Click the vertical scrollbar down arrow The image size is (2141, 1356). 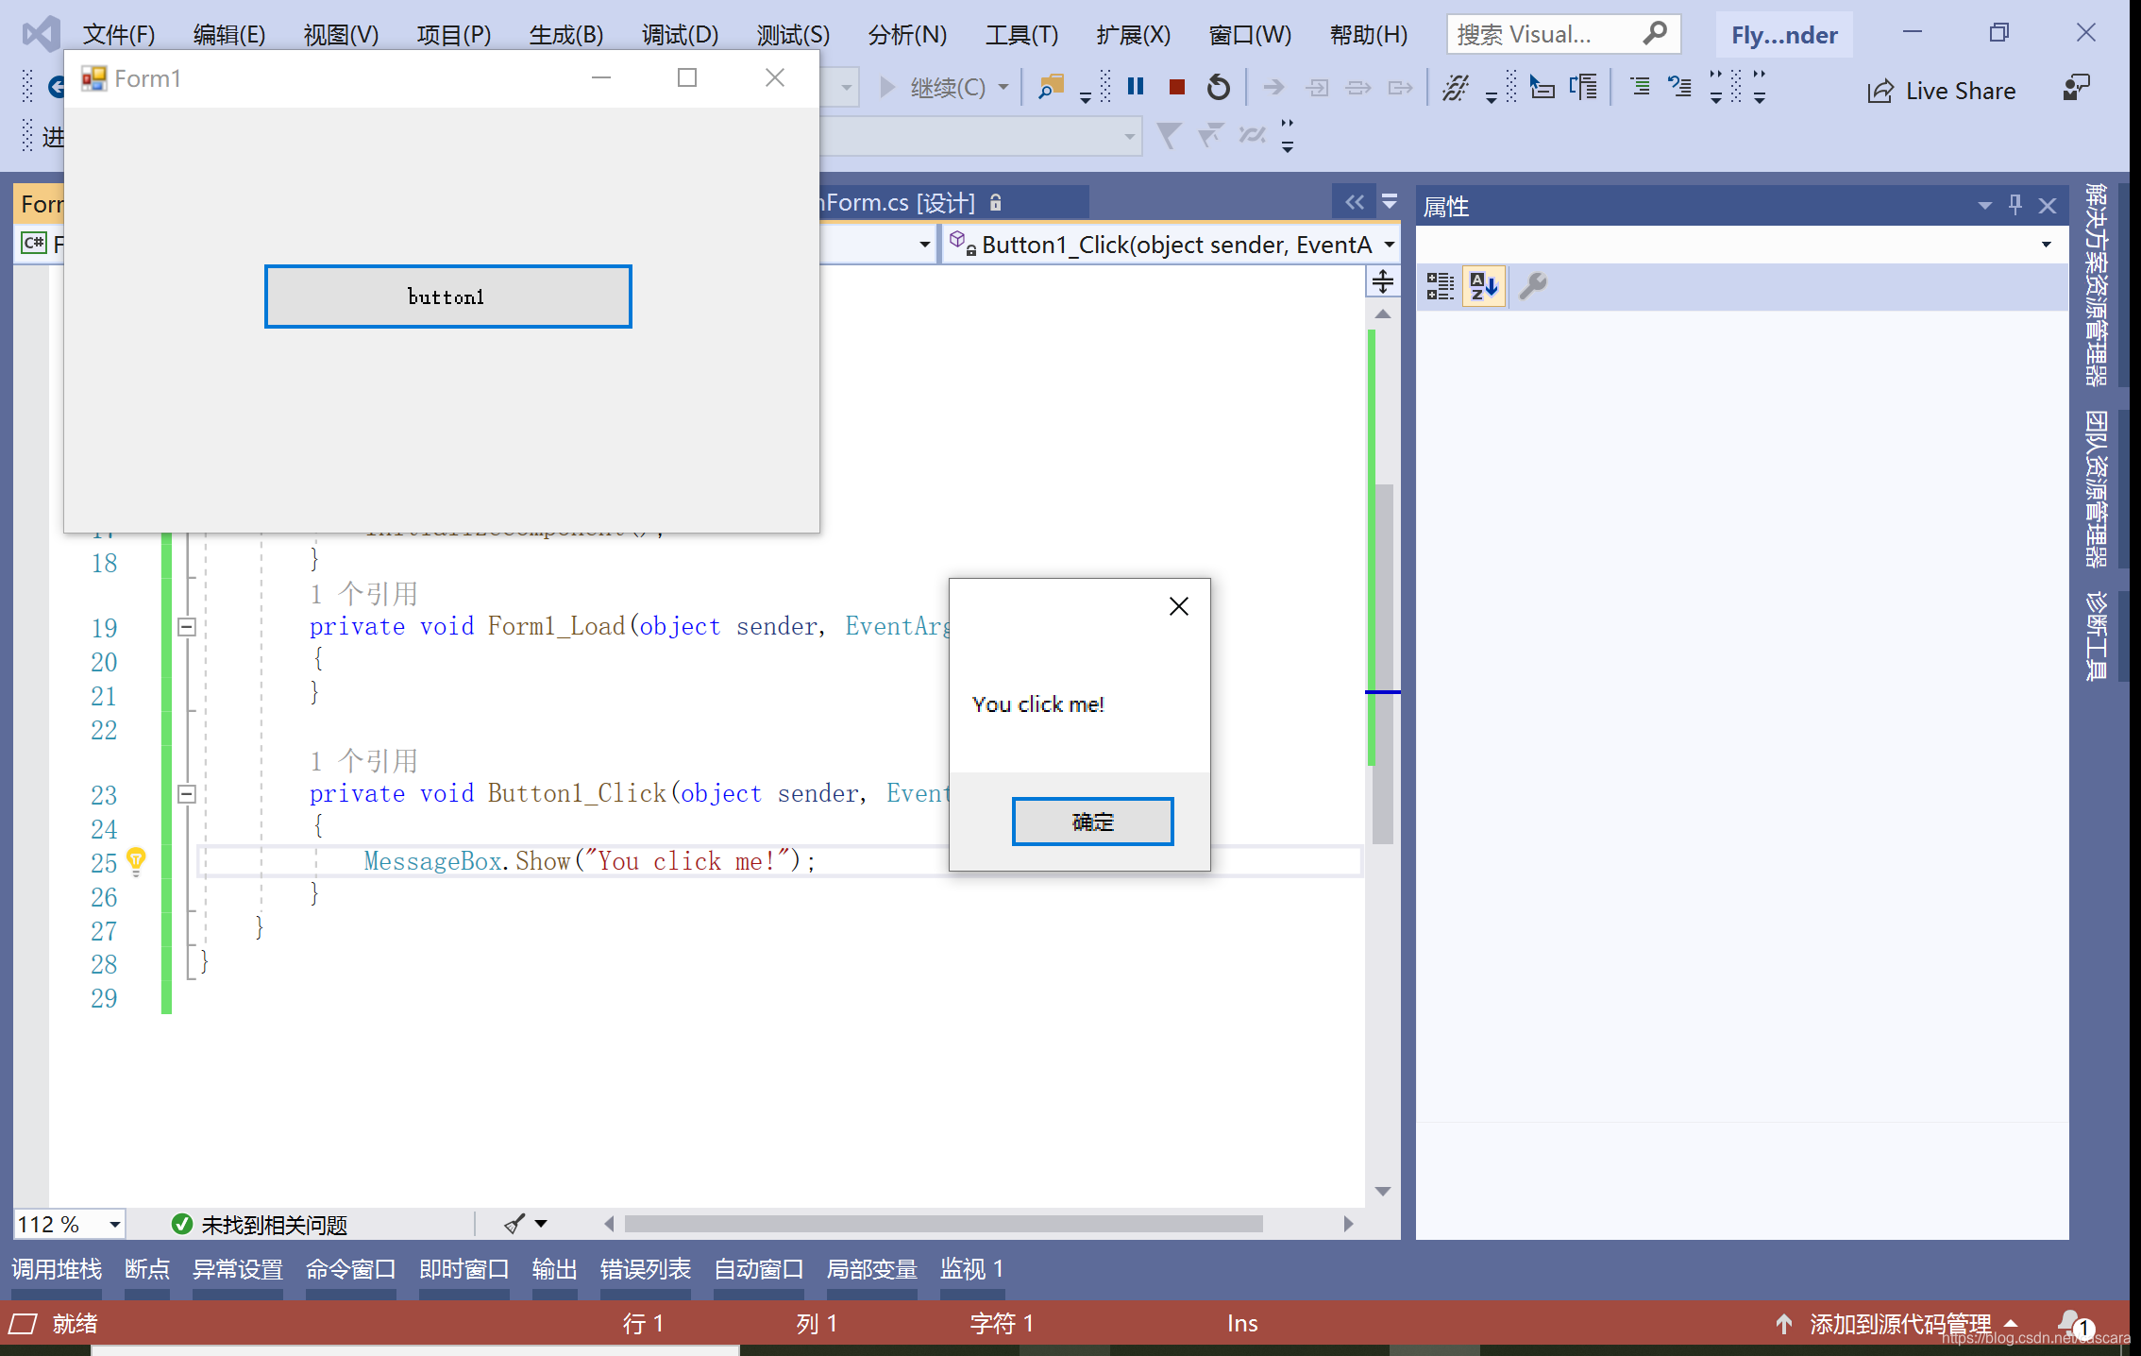pyautogui.click(x=1383, y=1191)
